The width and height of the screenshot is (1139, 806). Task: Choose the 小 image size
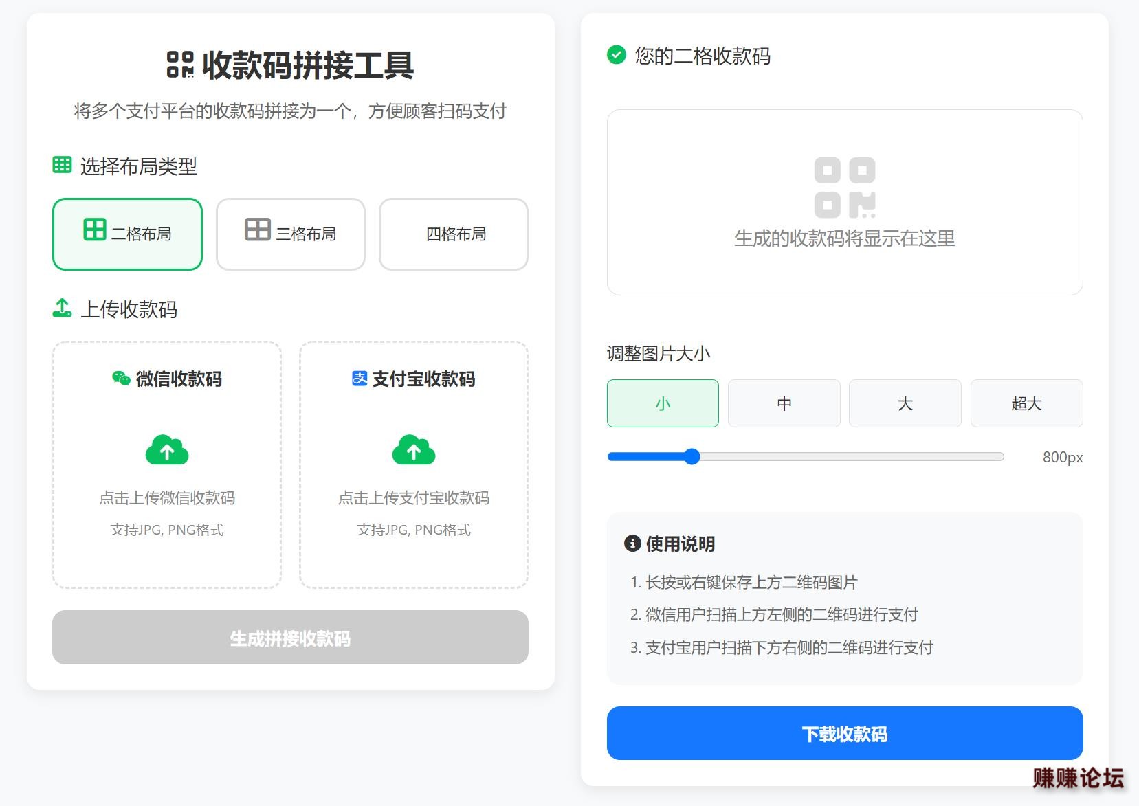(x=663, y=403)
